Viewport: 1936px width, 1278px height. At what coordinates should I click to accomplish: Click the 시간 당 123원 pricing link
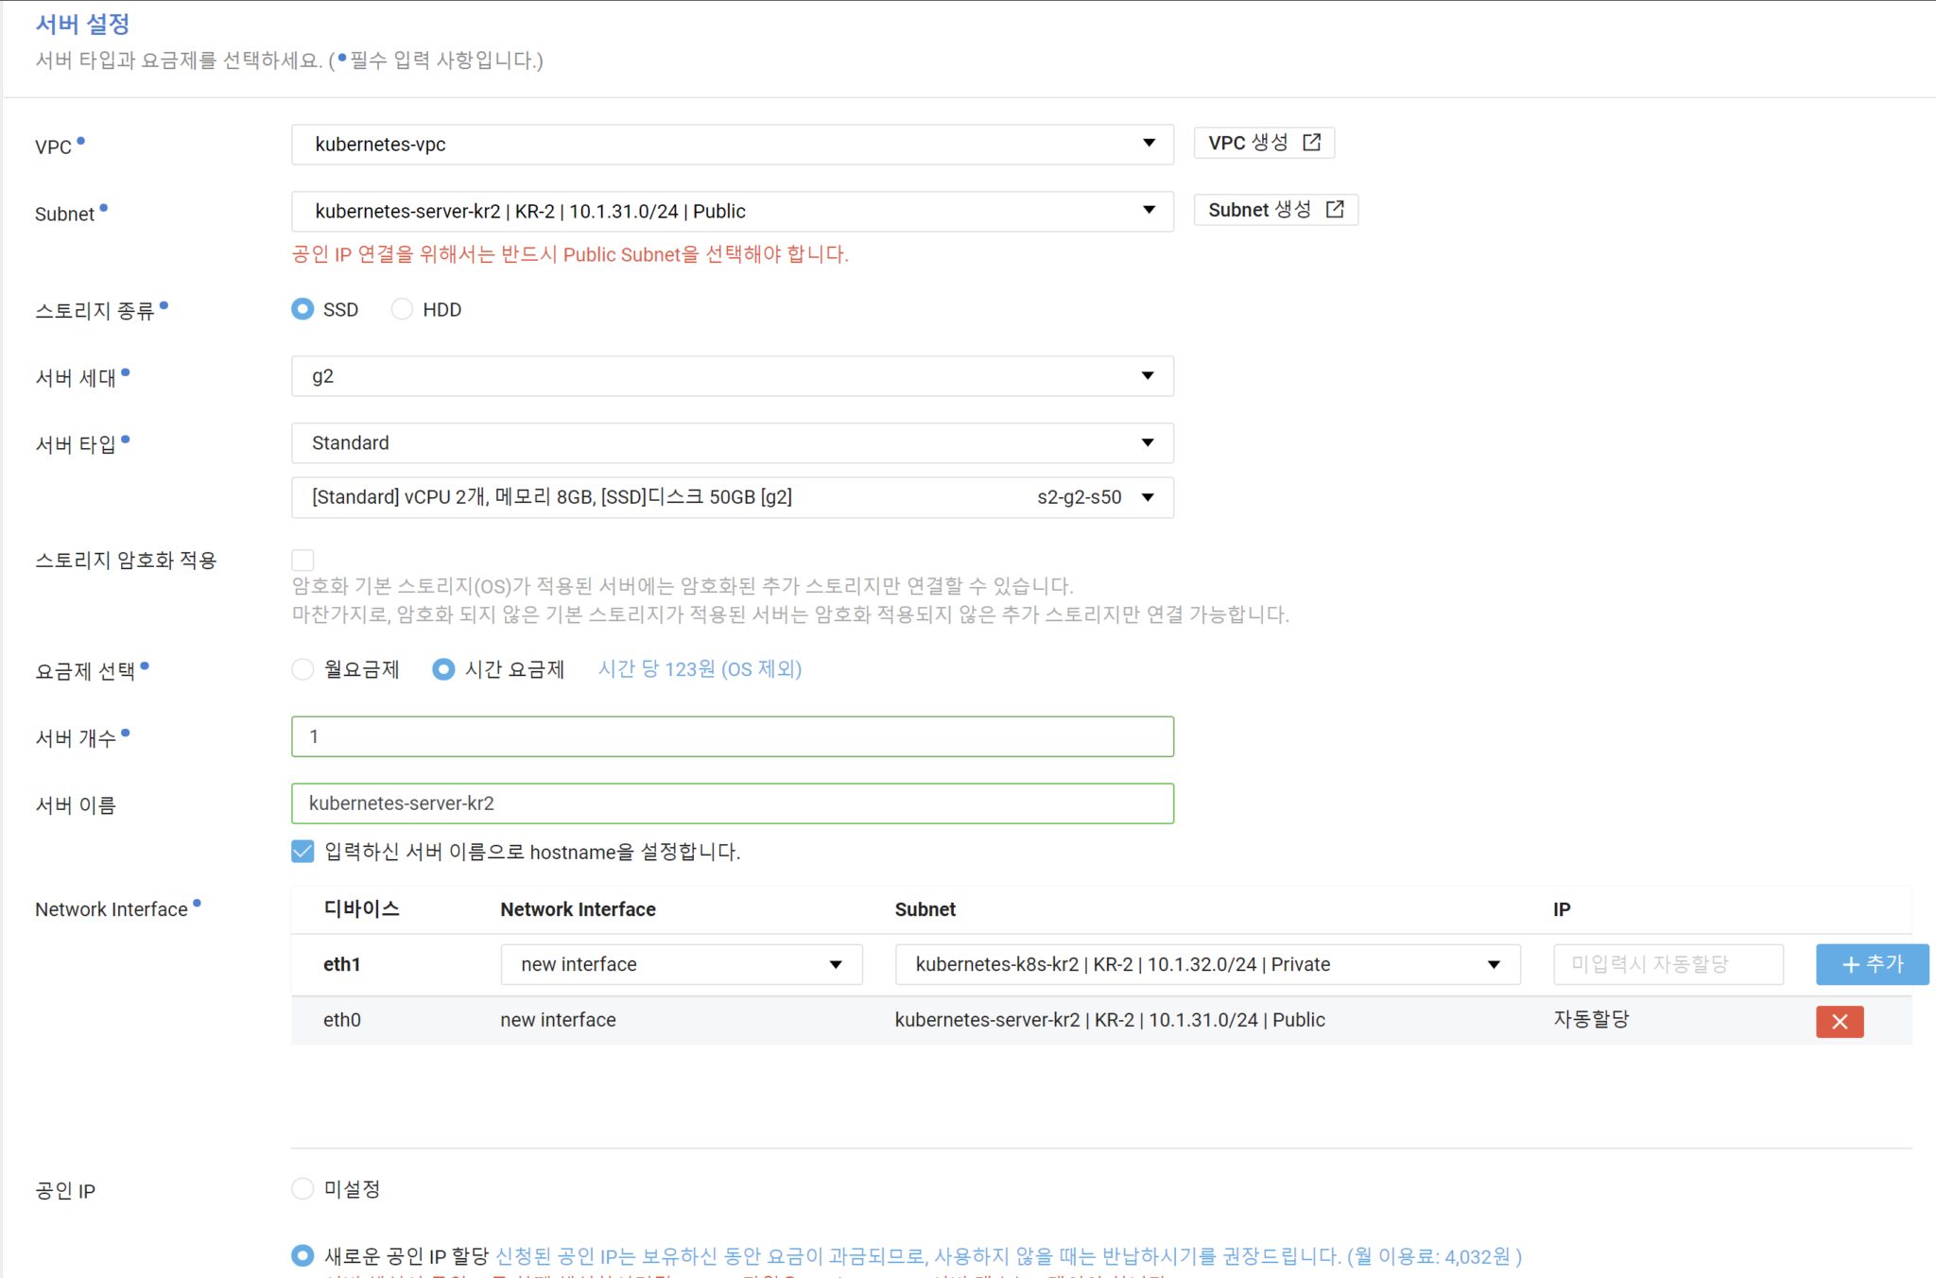tap(700, 668)
